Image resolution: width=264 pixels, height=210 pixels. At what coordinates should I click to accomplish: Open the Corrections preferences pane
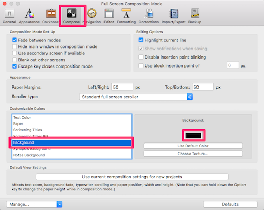[149, 16]
